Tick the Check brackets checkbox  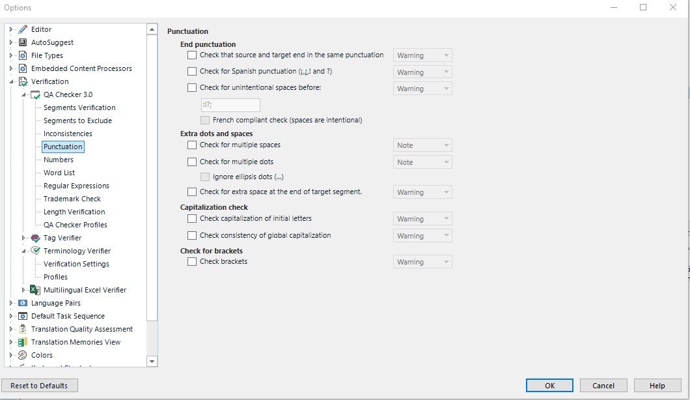(x=192, y=262)
